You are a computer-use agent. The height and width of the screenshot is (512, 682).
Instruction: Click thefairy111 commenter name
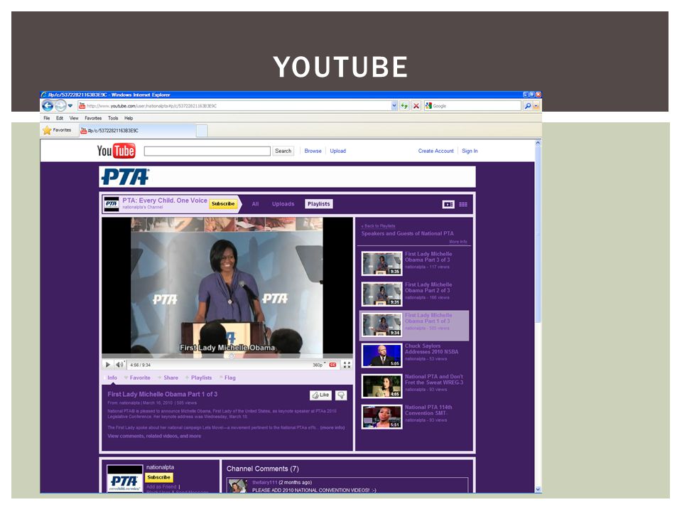pyautogui.click(x=265, y=482)
